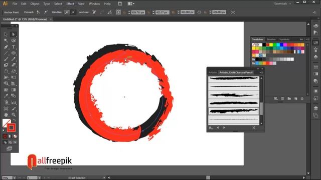Screen dimensions: 321x180
Task: Set gradient mode button in toolbox
Action: (x=10, y=136)
